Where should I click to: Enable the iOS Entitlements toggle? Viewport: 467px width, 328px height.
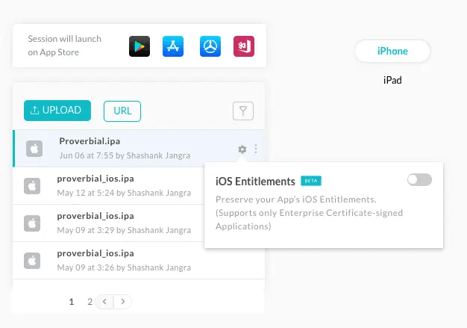[419, 180]
